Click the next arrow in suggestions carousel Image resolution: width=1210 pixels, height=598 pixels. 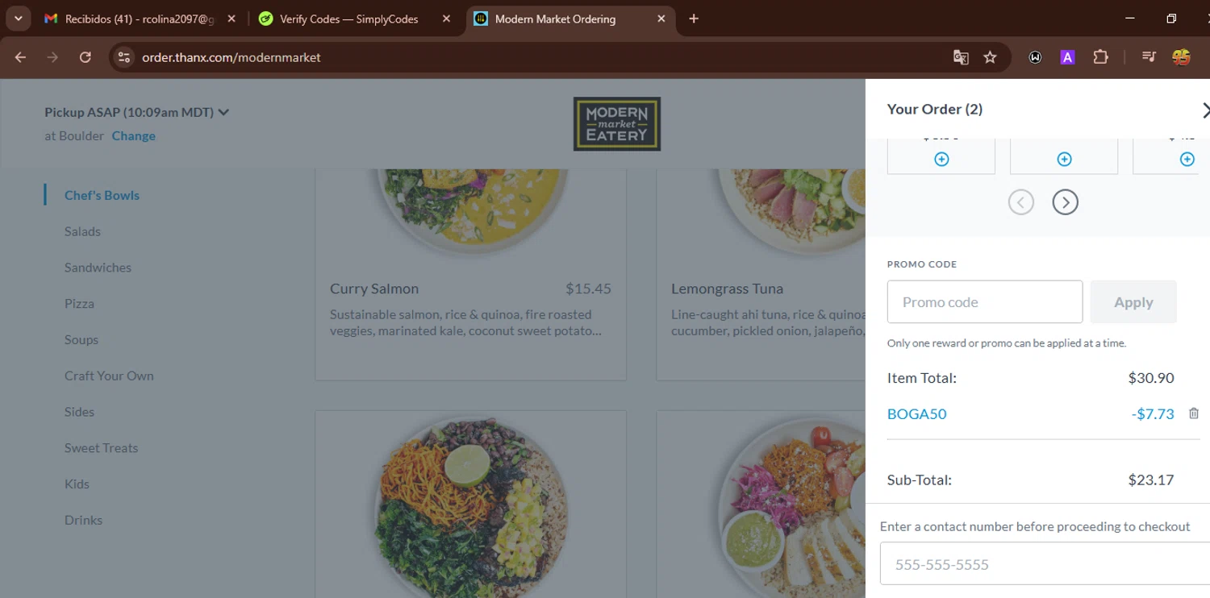(1065, 203)
